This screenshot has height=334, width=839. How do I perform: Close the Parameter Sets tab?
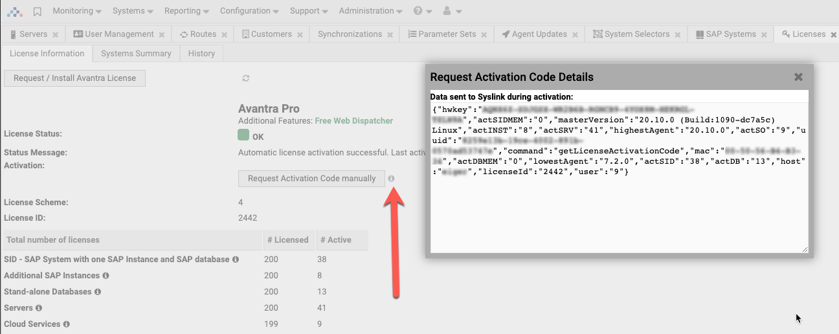(x=484, y=35)
